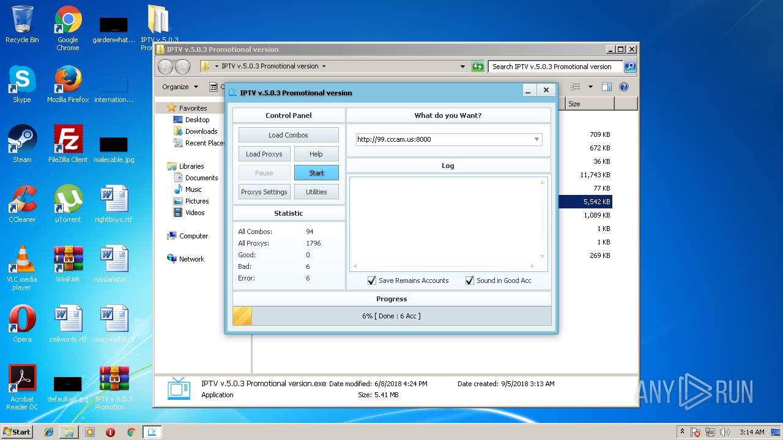Image resolution: width=783 pixels, height=440 pixels.
Task: Open Proxys Settings
Action: (x=264, y=192)
